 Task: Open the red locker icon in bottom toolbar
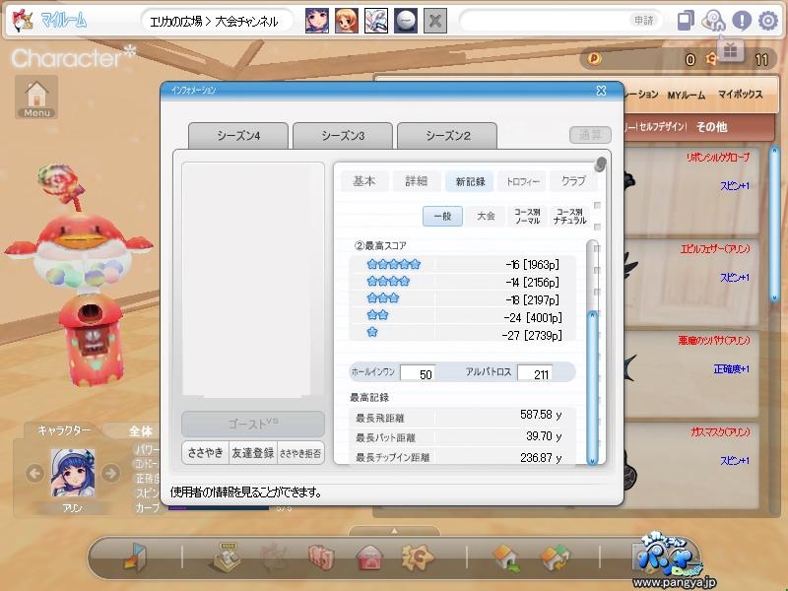[x=321, y=558]
